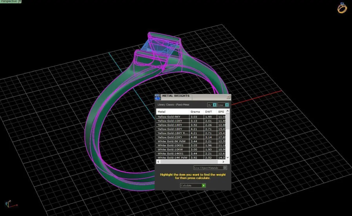Click the table's scroll down arrow

tap(228, 157)
